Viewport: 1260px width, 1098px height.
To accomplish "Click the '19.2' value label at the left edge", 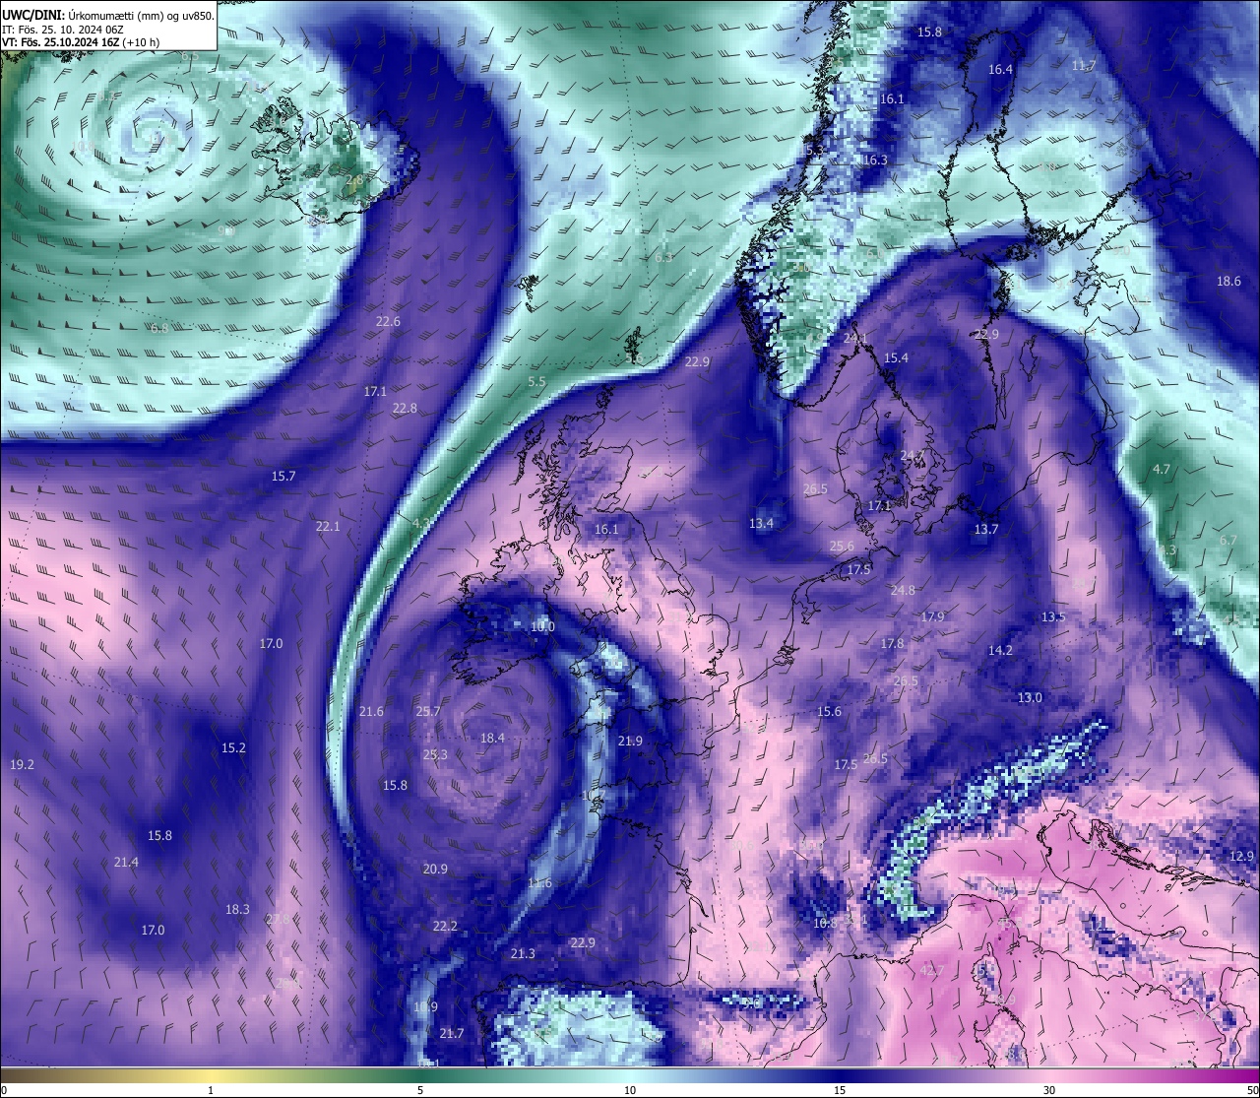I will click(x=22, y=764).
